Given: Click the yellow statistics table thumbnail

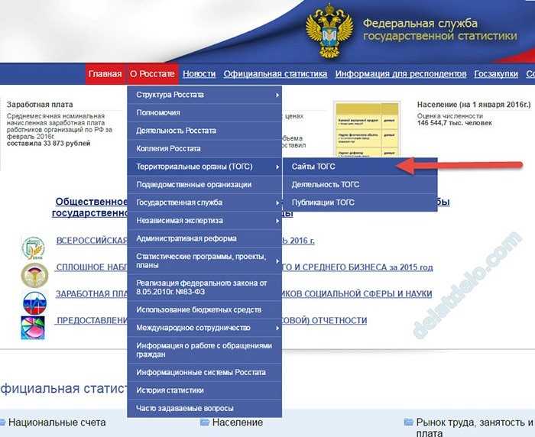Looking at the screenshot, I should (367, 129).
